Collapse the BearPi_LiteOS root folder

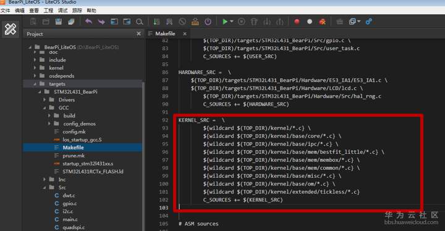coord(30,47)
